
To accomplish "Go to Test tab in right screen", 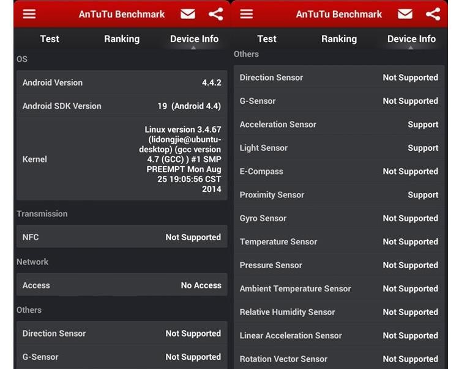I will click(267, 39).
